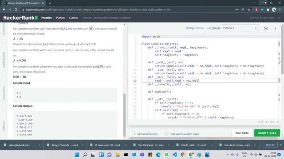Screen dimensions: 284x159
Task: Click the 'Sample Input' heading
Action: (21, 83)
